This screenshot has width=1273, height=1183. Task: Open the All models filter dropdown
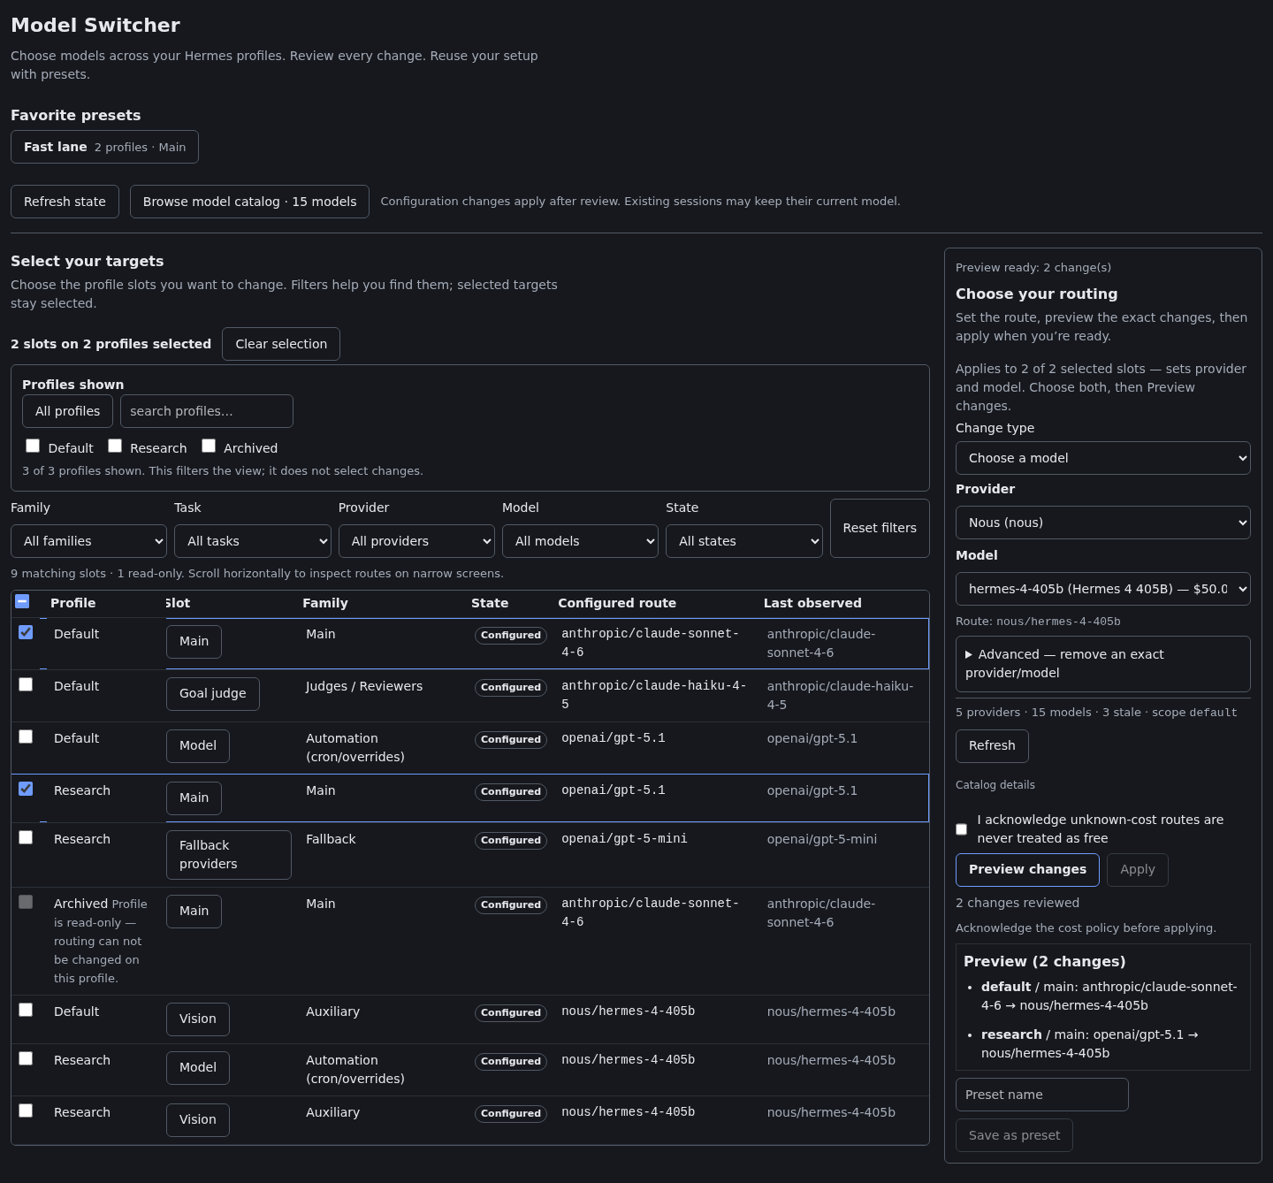click(580, 541)
